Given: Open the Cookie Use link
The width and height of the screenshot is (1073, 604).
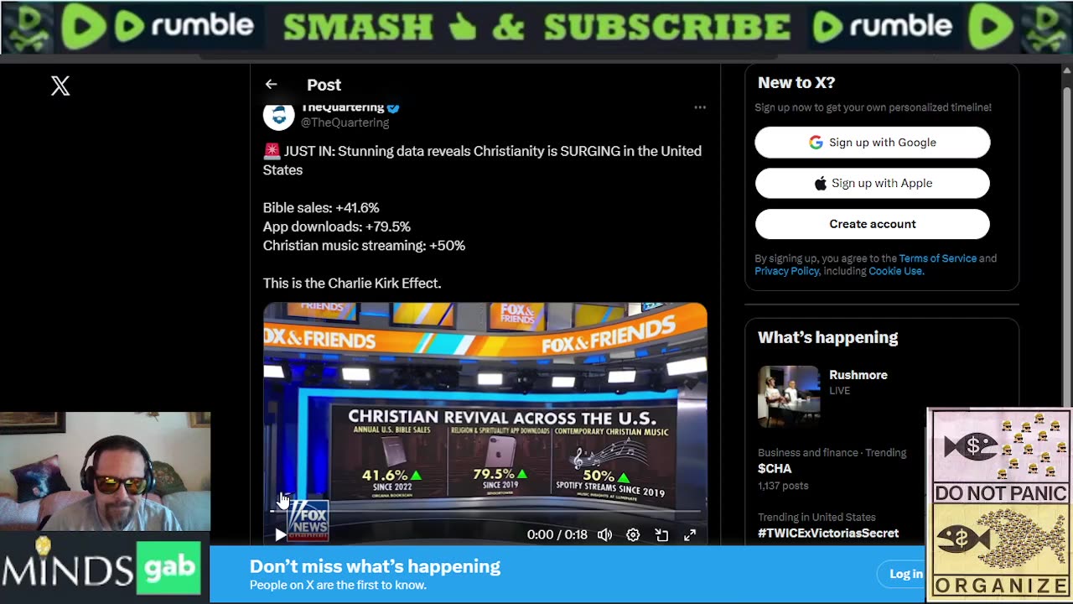Looking at the screenshot, I should pos(895,271).
